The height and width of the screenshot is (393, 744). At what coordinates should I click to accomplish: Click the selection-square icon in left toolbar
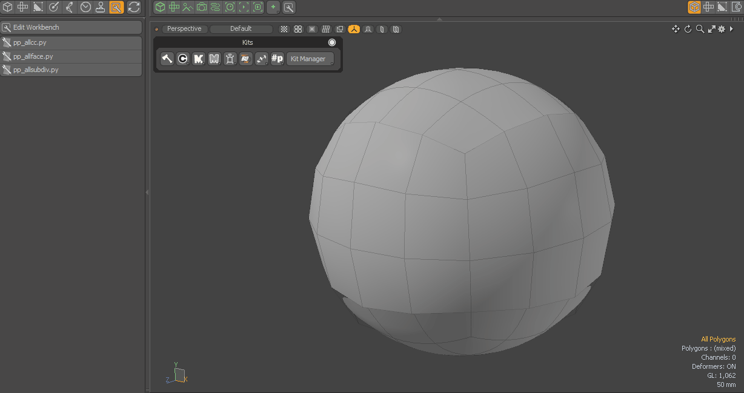(38, 7)
